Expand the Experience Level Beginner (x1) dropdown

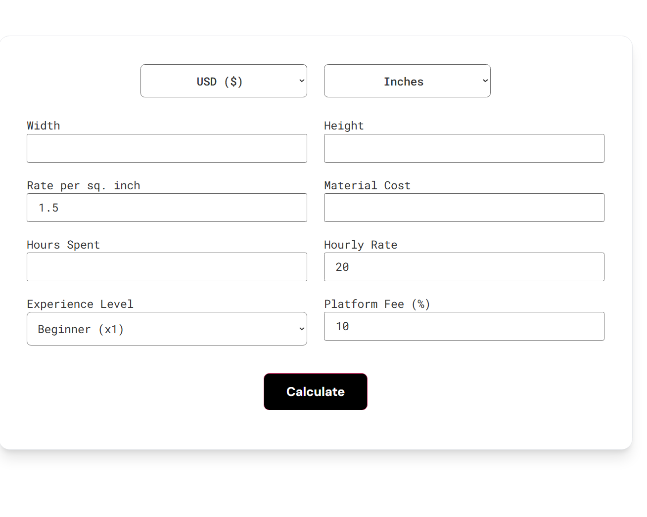pyautogui.click(x=167, y=329)
